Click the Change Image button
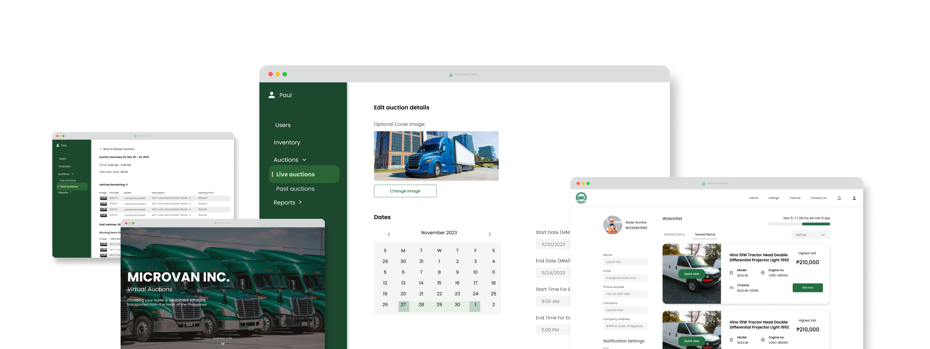The height and width of the screenshot is (349, 930). (x=405, y=191)
